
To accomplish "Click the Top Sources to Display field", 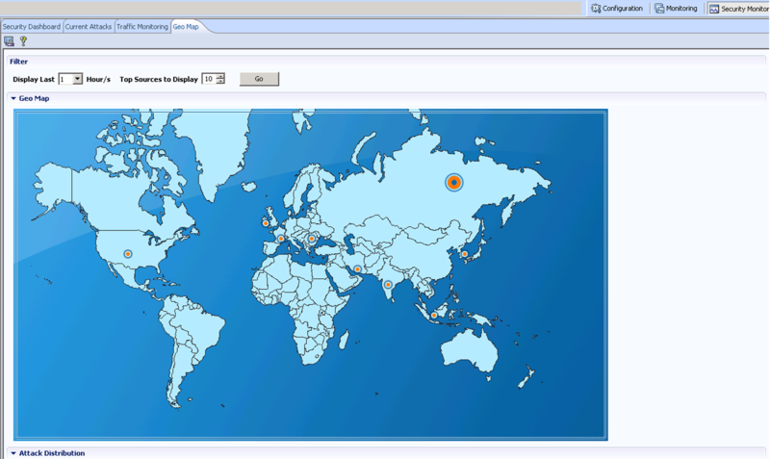I will [209, 79].
